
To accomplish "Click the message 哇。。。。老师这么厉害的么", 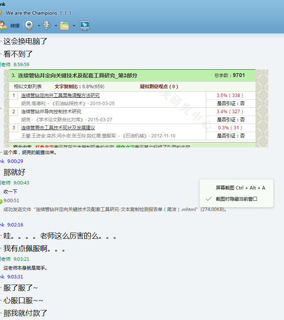I will click(x=60, y=236).
